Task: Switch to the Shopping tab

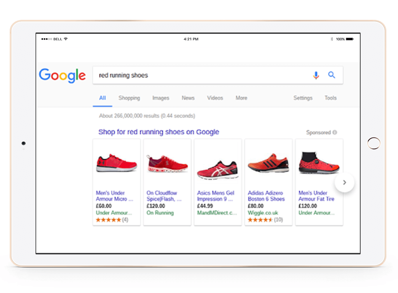Action: coord(129,98)
